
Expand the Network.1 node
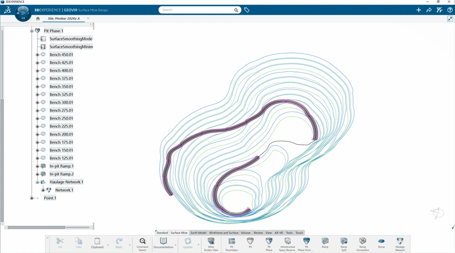pos(43,190)
